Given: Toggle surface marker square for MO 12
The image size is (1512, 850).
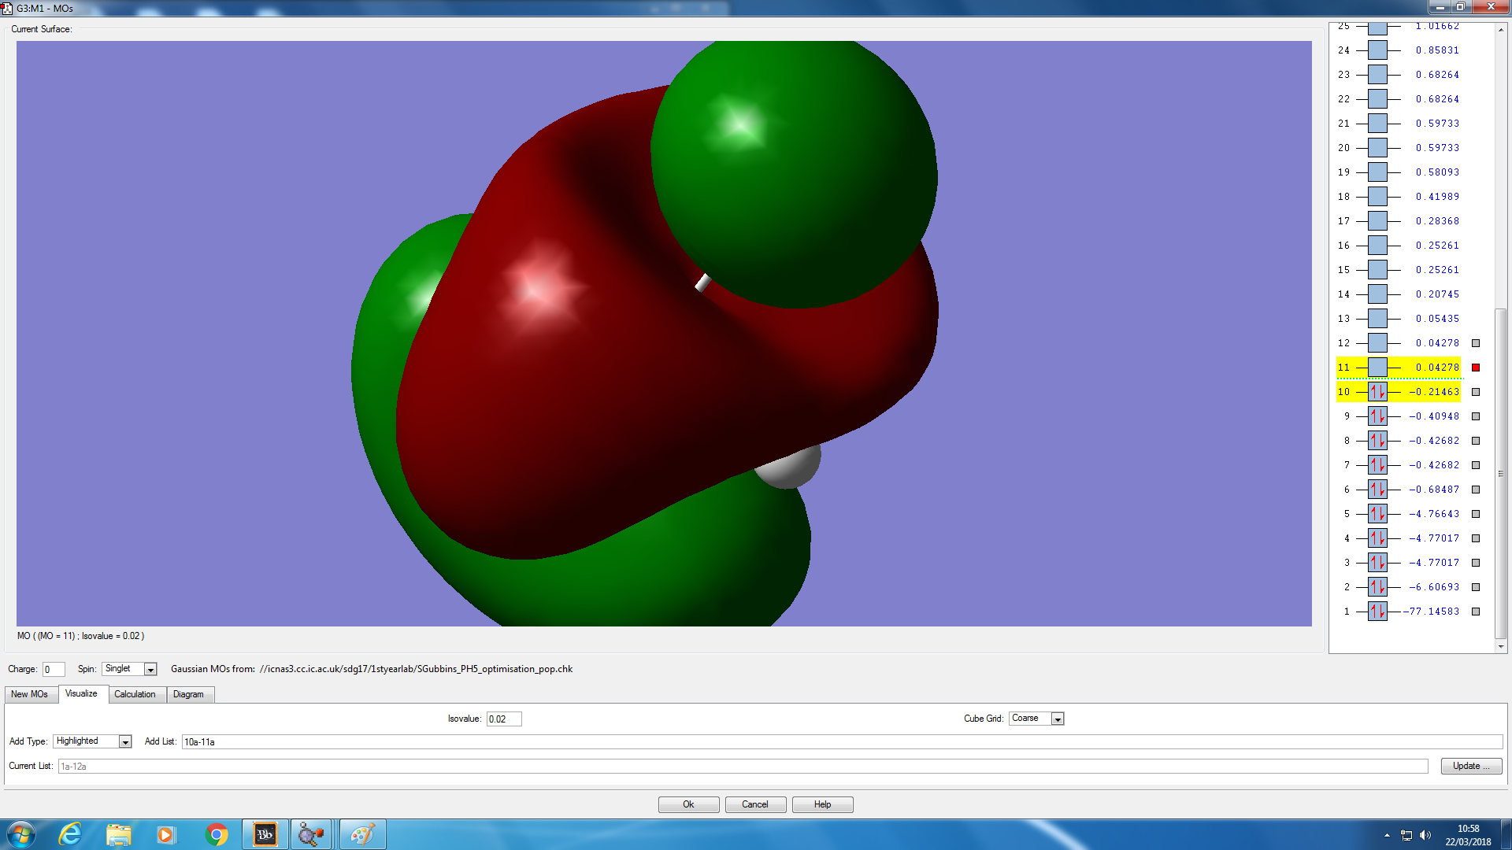Looking at the screenshot, I should tap(1476, 343).
